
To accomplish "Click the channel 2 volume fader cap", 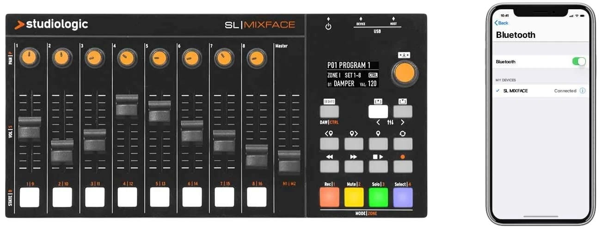I will point(62,151).
